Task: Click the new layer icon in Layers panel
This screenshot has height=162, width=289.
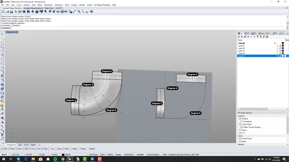Action: [x=239, y=37]
